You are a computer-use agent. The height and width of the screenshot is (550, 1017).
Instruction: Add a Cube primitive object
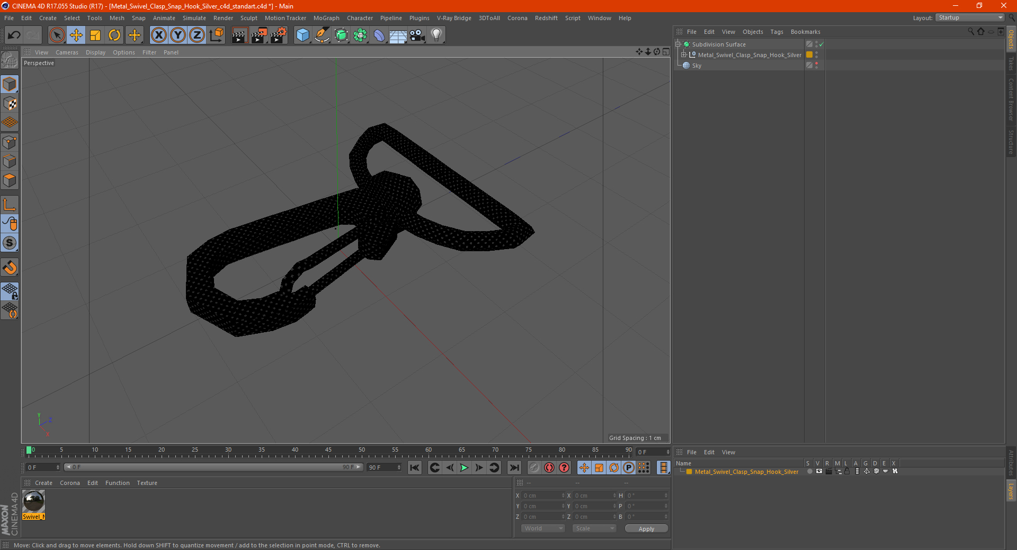302,35
